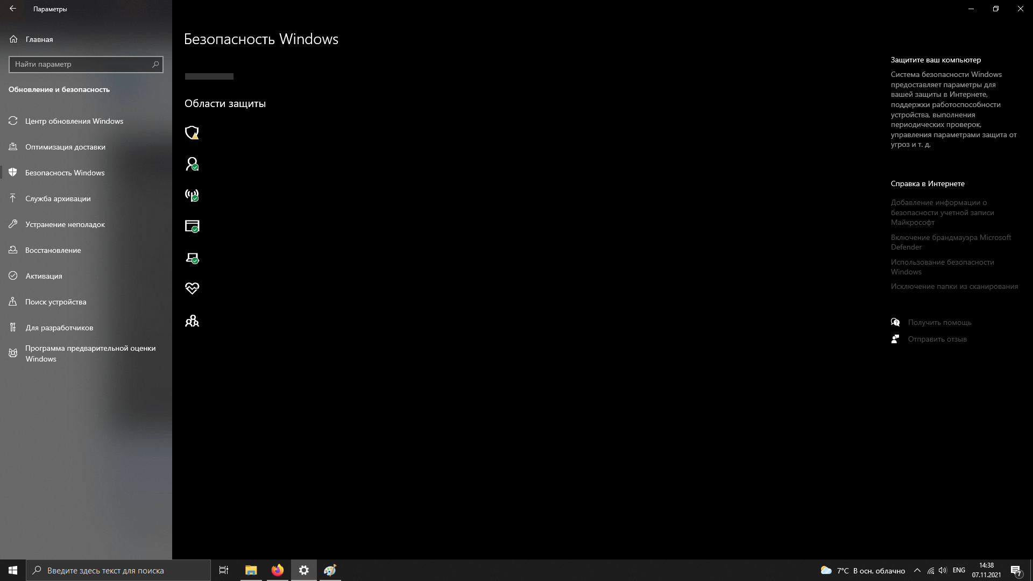Image resolution: width=1033 pixels, height=581 pixels.
Task: Click the Получить помощь link
Action: coord(939,322)
